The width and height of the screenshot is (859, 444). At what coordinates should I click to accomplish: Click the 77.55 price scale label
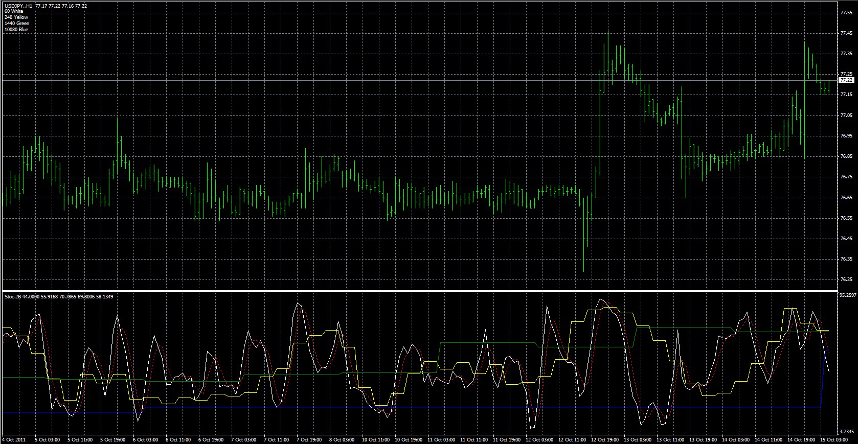tap(846, 12)
